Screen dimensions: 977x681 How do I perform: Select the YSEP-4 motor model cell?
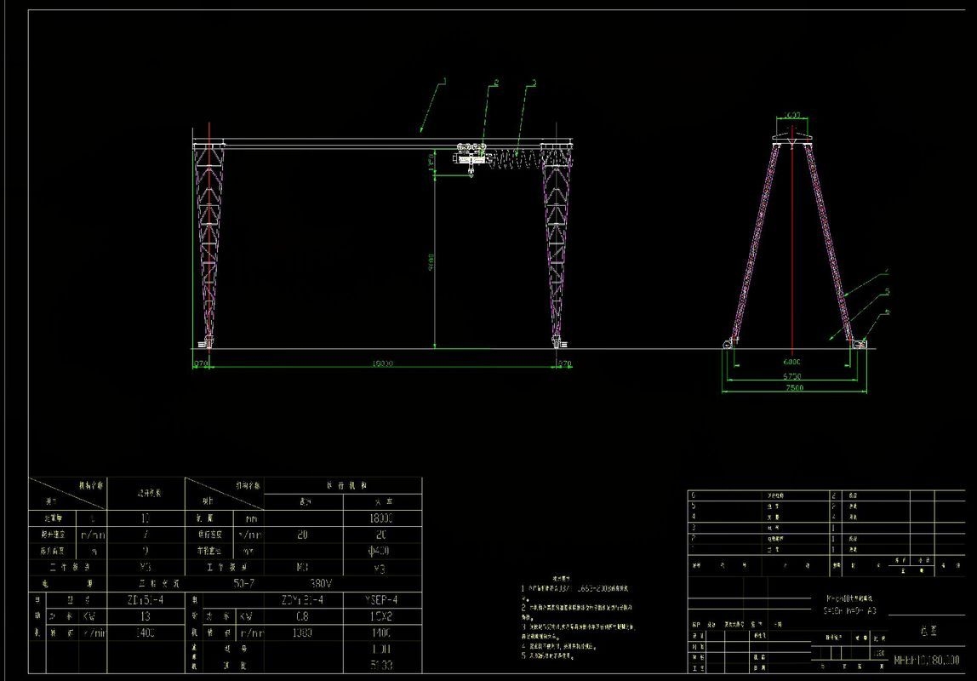pos(381,600)
